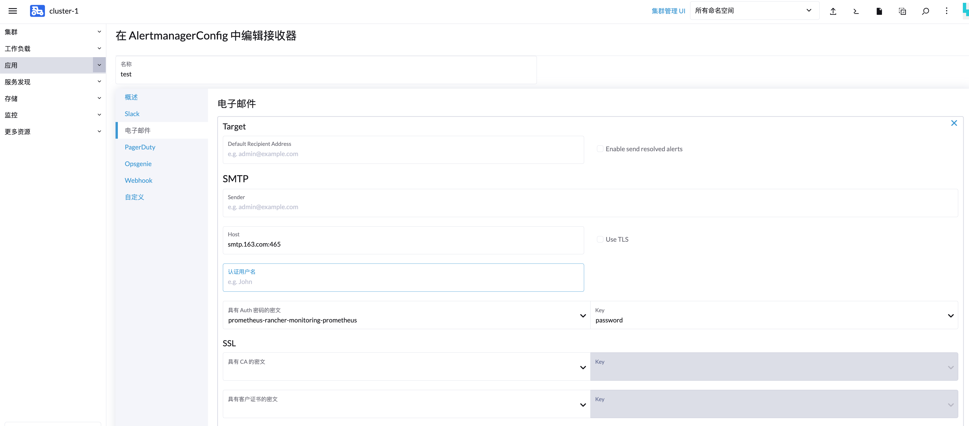Toggle the Use TLS checkbox
Viewport: 969px width, 426px height.
600,239
